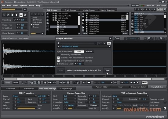Select the Theme radio option
Viewport: 168px width, 119px height.
pos(35,27)
